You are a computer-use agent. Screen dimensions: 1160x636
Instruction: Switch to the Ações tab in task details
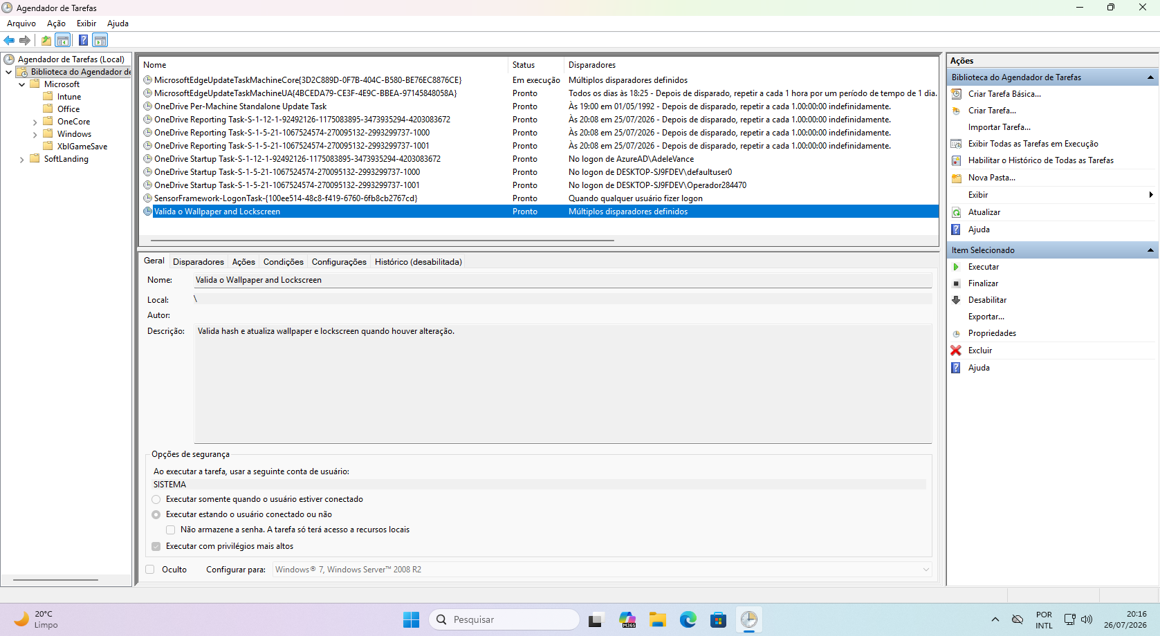(x=243, y=262)
